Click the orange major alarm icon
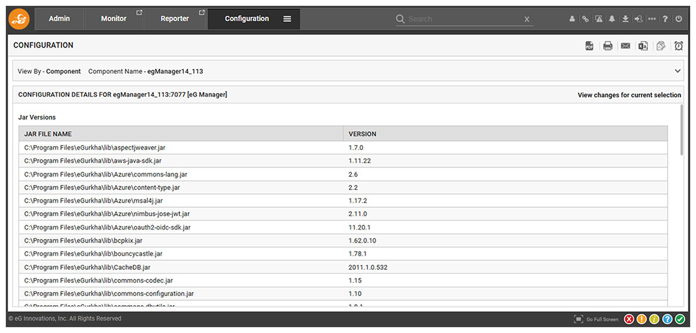 click(x=641, y=319)
